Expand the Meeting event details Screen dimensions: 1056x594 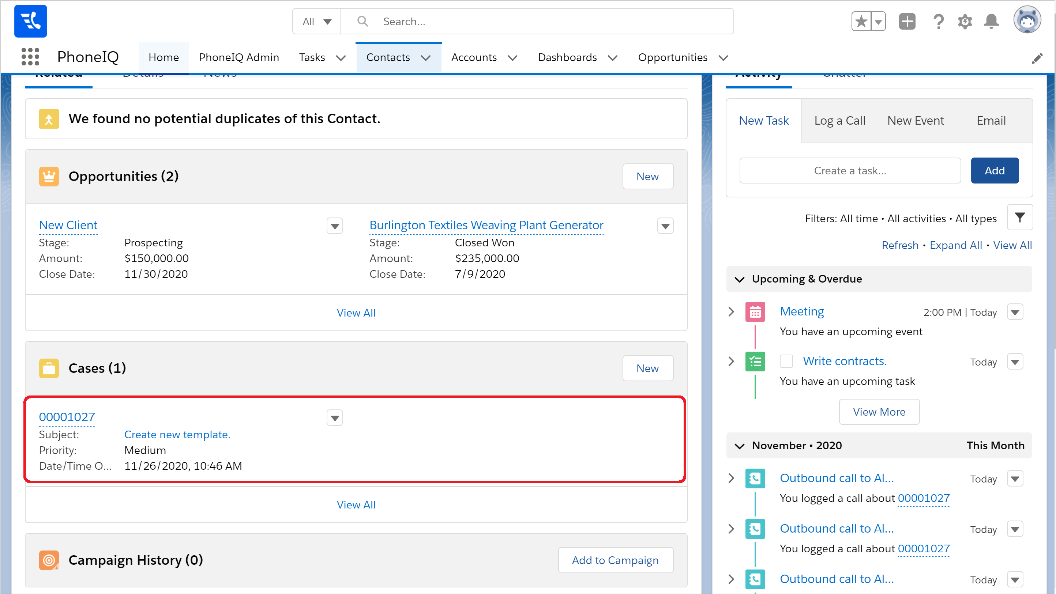point(731,312)
